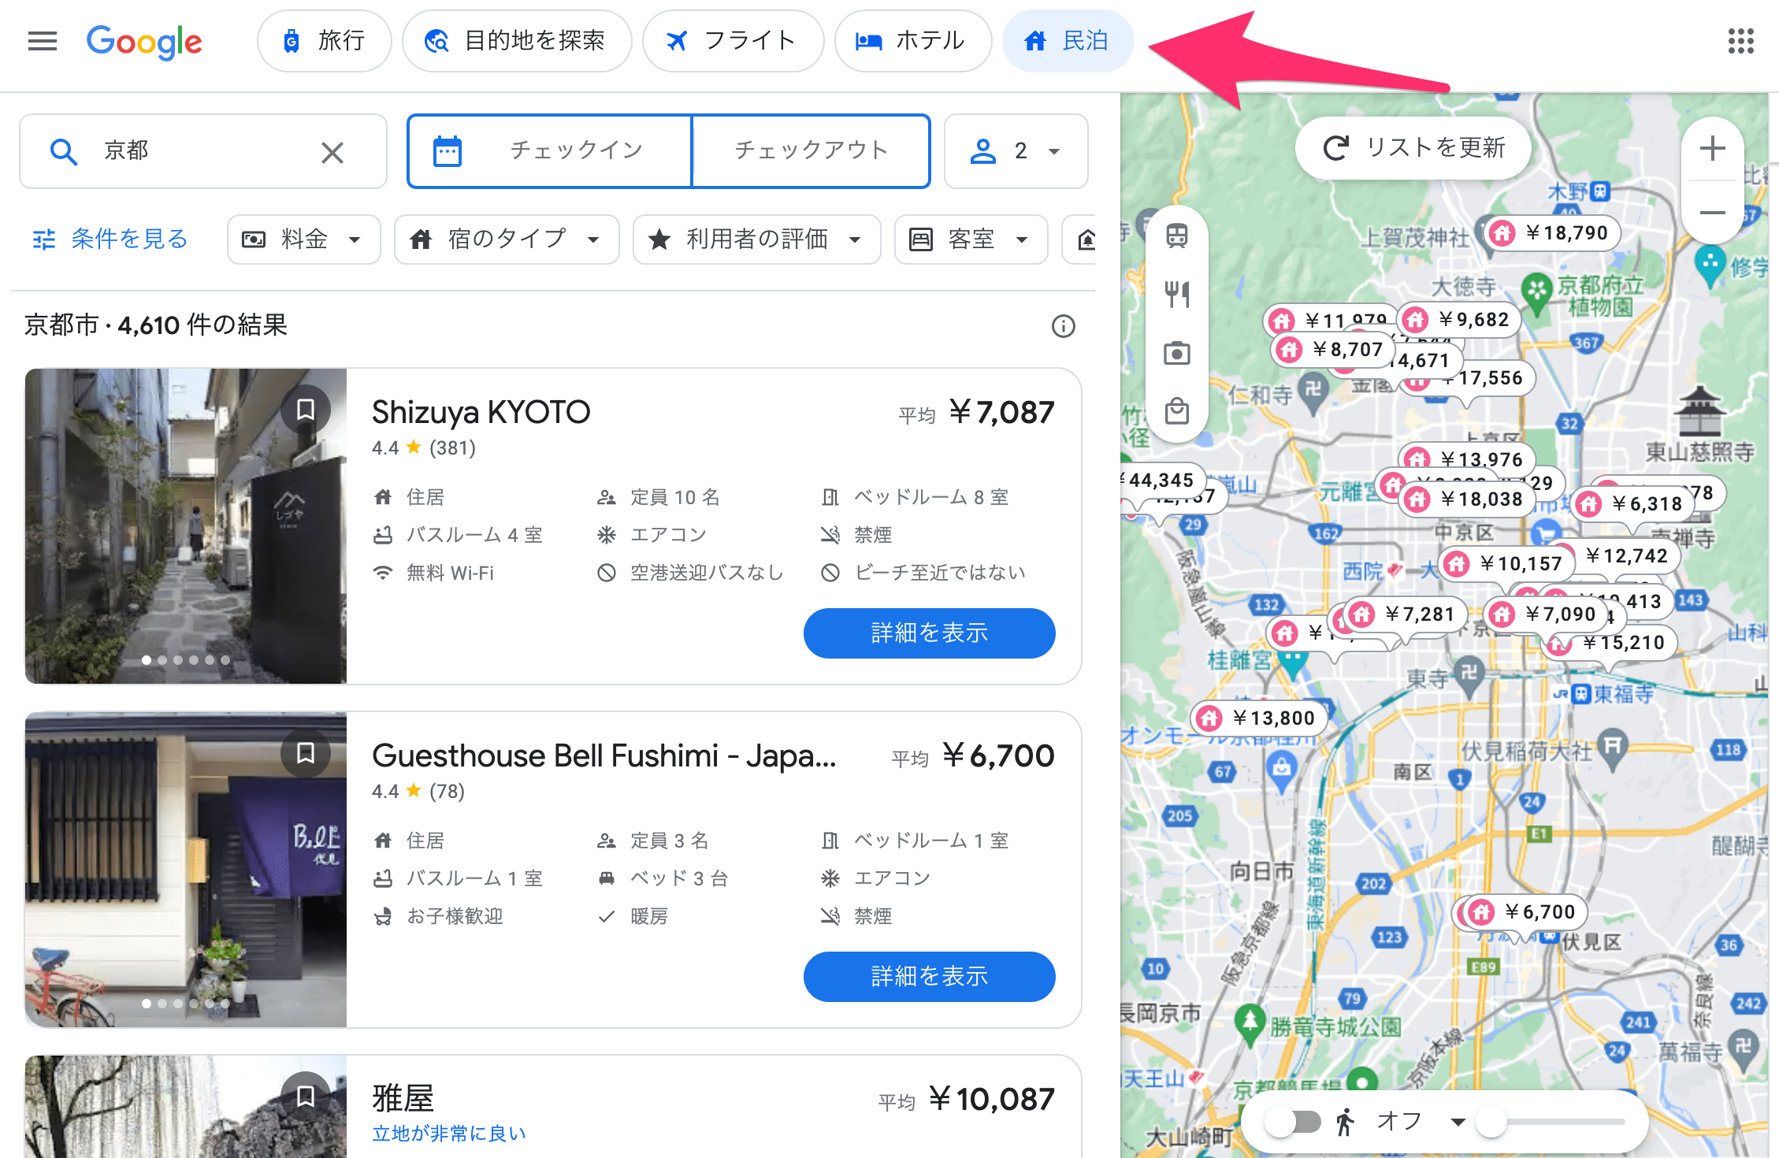Image resolution: width=1779 pixels, height=1158 pixels.
Task: Select the ¥8,707 map price pin
Action: click(x=1333, y=350)
